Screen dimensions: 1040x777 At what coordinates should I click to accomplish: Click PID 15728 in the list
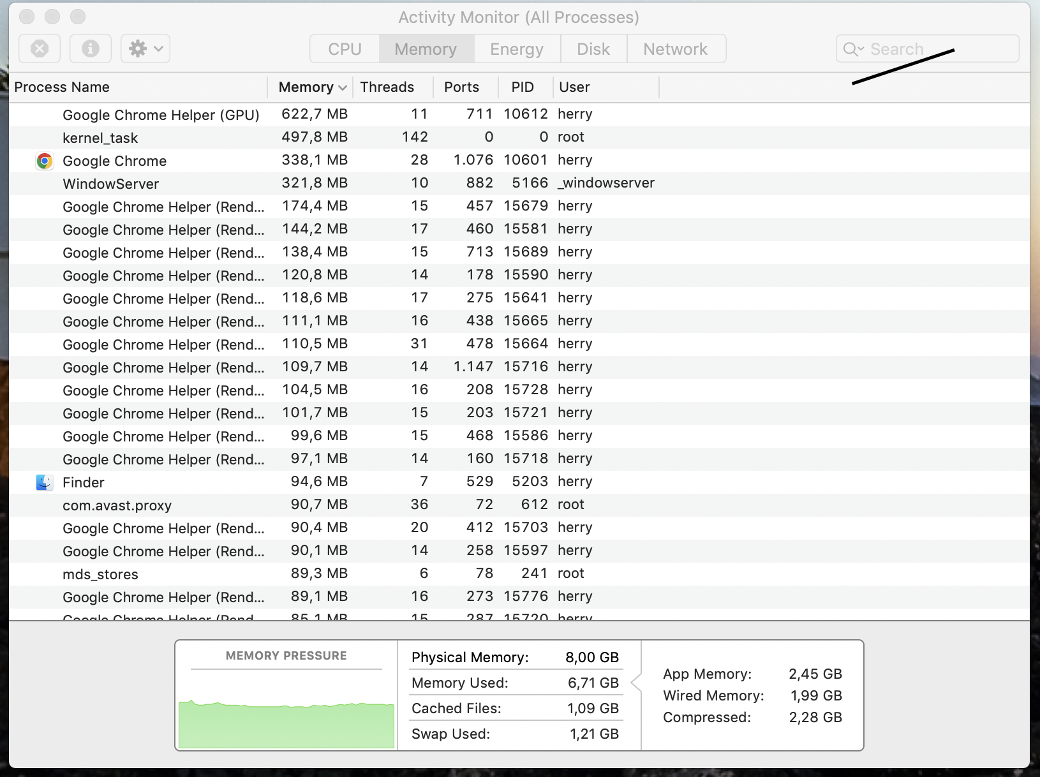click(x=526, y=390)
